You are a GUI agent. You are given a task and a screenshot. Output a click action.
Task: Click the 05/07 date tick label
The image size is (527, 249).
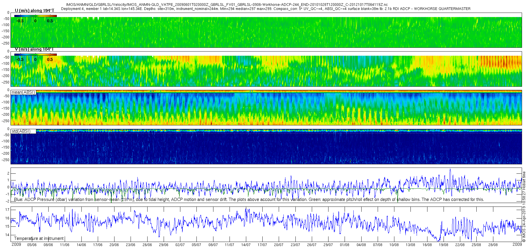coord(196,245)
